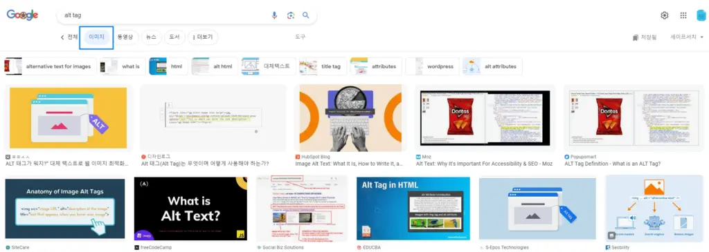Open 'ALT 태그가 뭐지?' result title
The width and height of the screenshot is (709, 252).
67,164
